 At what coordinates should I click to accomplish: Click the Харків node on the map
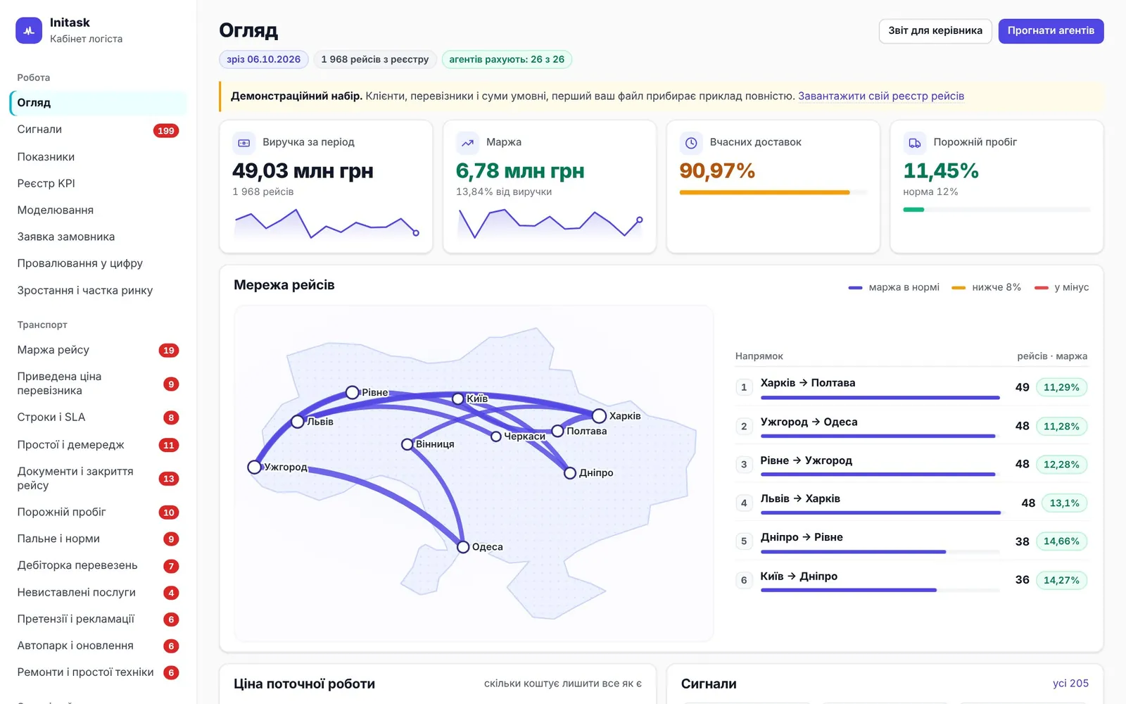pos(599,415)
